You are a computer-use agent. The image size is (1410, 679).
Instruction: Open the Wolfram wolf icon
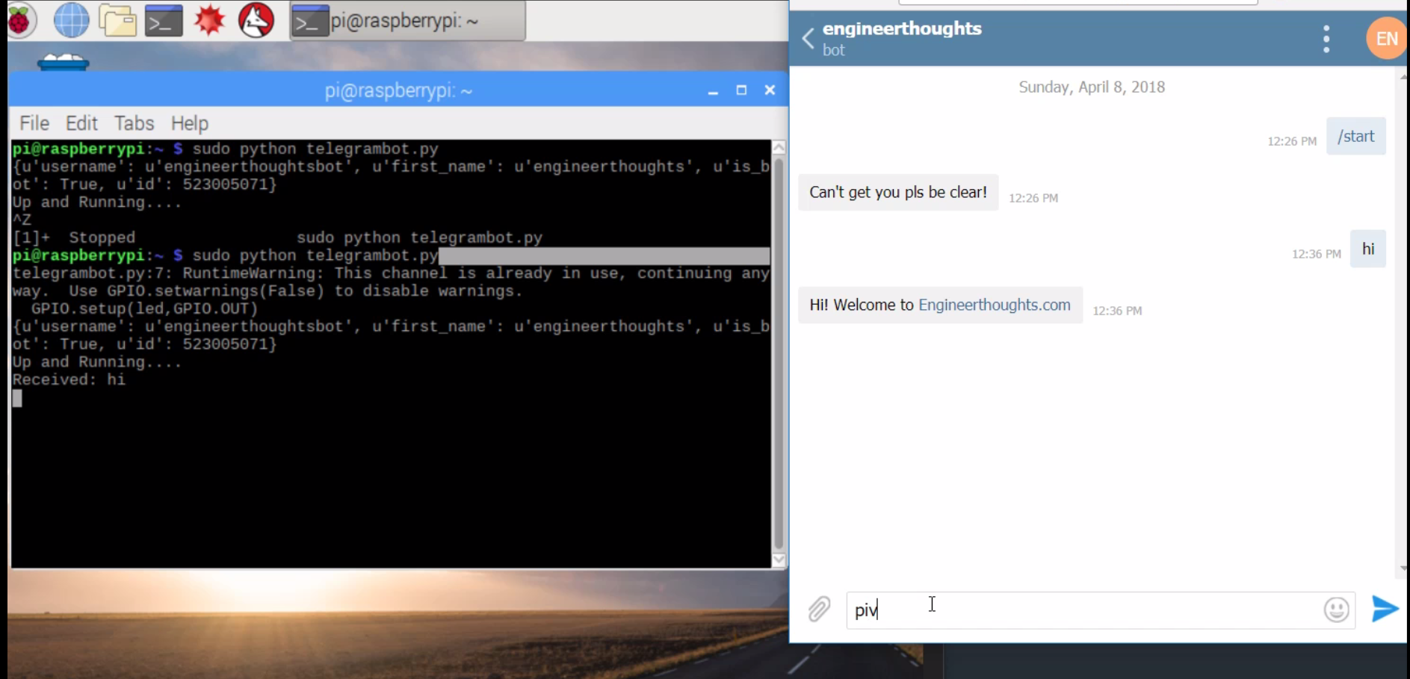[256, 20]
